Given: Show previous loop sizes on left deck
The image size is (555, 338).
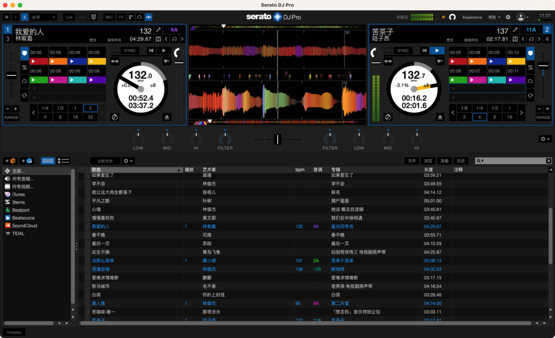Looking at the screenshot, I should (x=34, y=112).
